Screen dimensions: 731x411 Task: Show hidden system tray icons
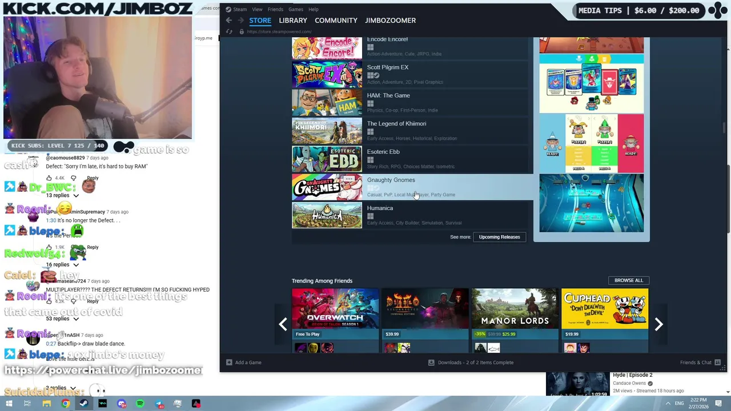click(668, 404)
